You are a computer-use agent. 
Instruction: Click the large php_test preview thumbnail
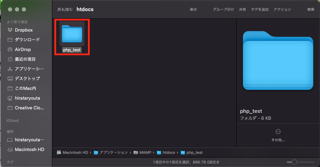(x=278, y=60)
